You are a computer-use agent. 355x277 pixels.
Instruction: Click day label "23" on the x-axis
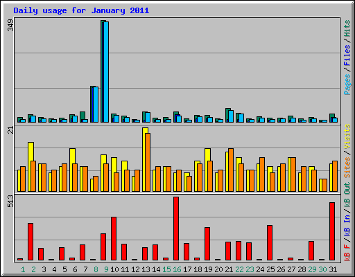point(250,269)
